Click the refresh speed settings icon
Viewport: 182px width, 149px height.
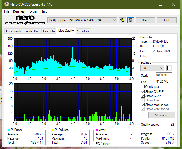pyautogui.click(x=169, y=68)
